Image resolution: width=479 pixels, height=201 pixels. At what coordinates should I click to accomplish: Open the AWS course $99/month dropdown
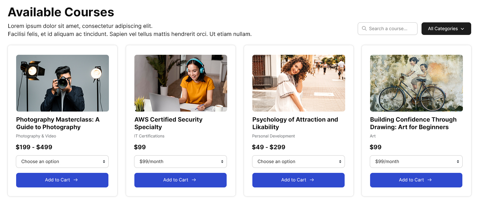coord(181,162)
